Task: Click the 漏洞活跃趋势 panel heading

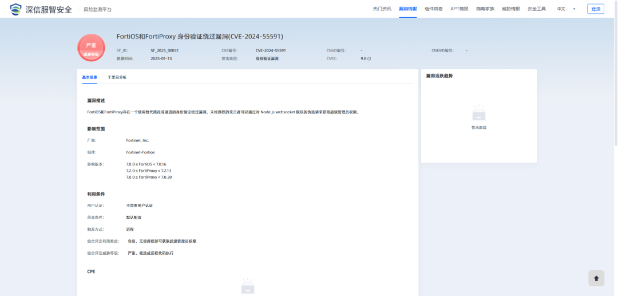Action: (x=439, y=76)
